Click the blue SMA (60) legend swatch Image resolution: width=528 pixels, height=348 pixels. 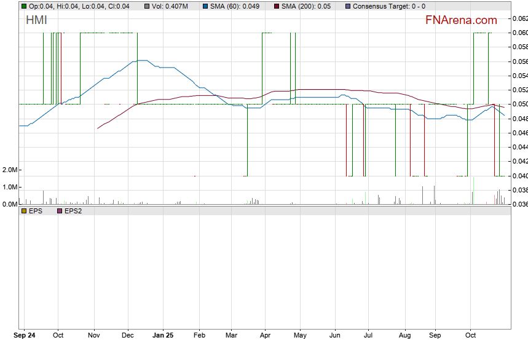pyautogui.click(x=205, y=6)
